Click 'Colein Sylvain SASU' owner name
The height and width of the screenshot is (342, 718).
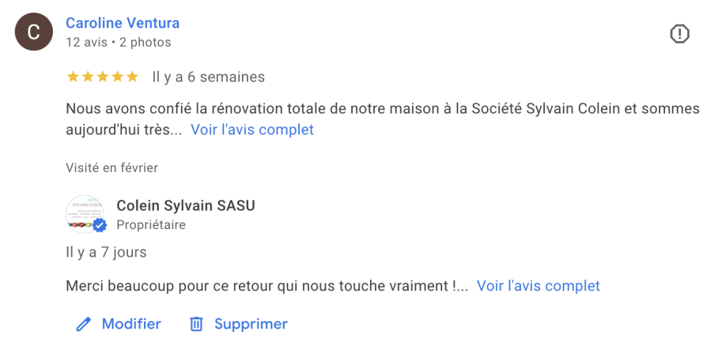[x=185, y=205]
